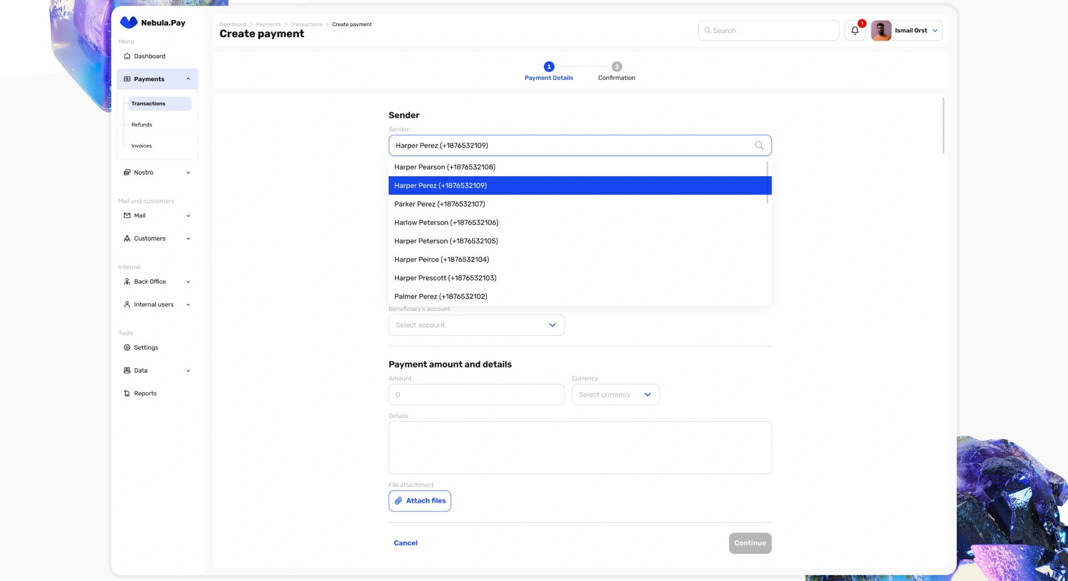
Task: Click Ismail Orst profile avatar
Action: (881, 31)
